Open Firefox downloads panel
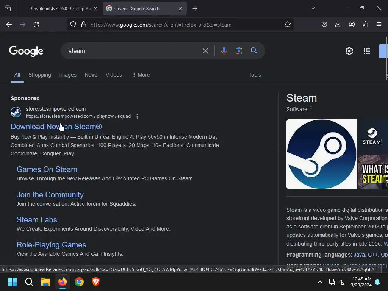Screen dimensions: 388x291 338,25
